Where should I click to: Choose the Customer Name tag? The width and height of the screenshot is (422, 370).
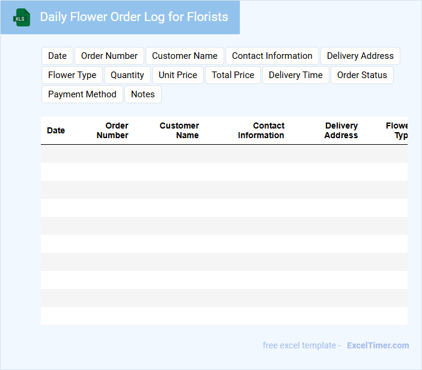(x=185, y=56)
